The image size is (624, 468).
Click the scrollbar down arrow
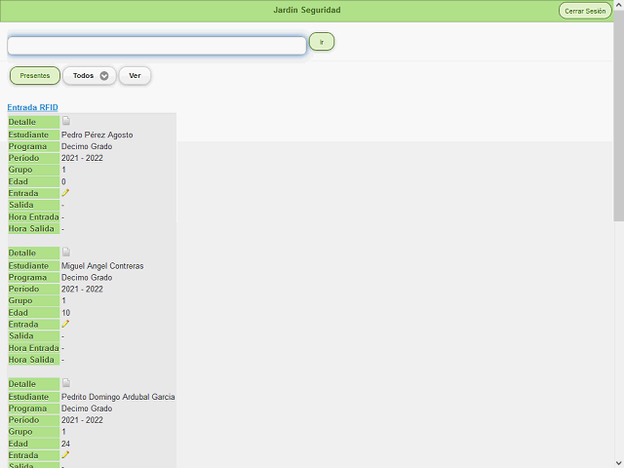pyautogui.click(x=618, y=462)
